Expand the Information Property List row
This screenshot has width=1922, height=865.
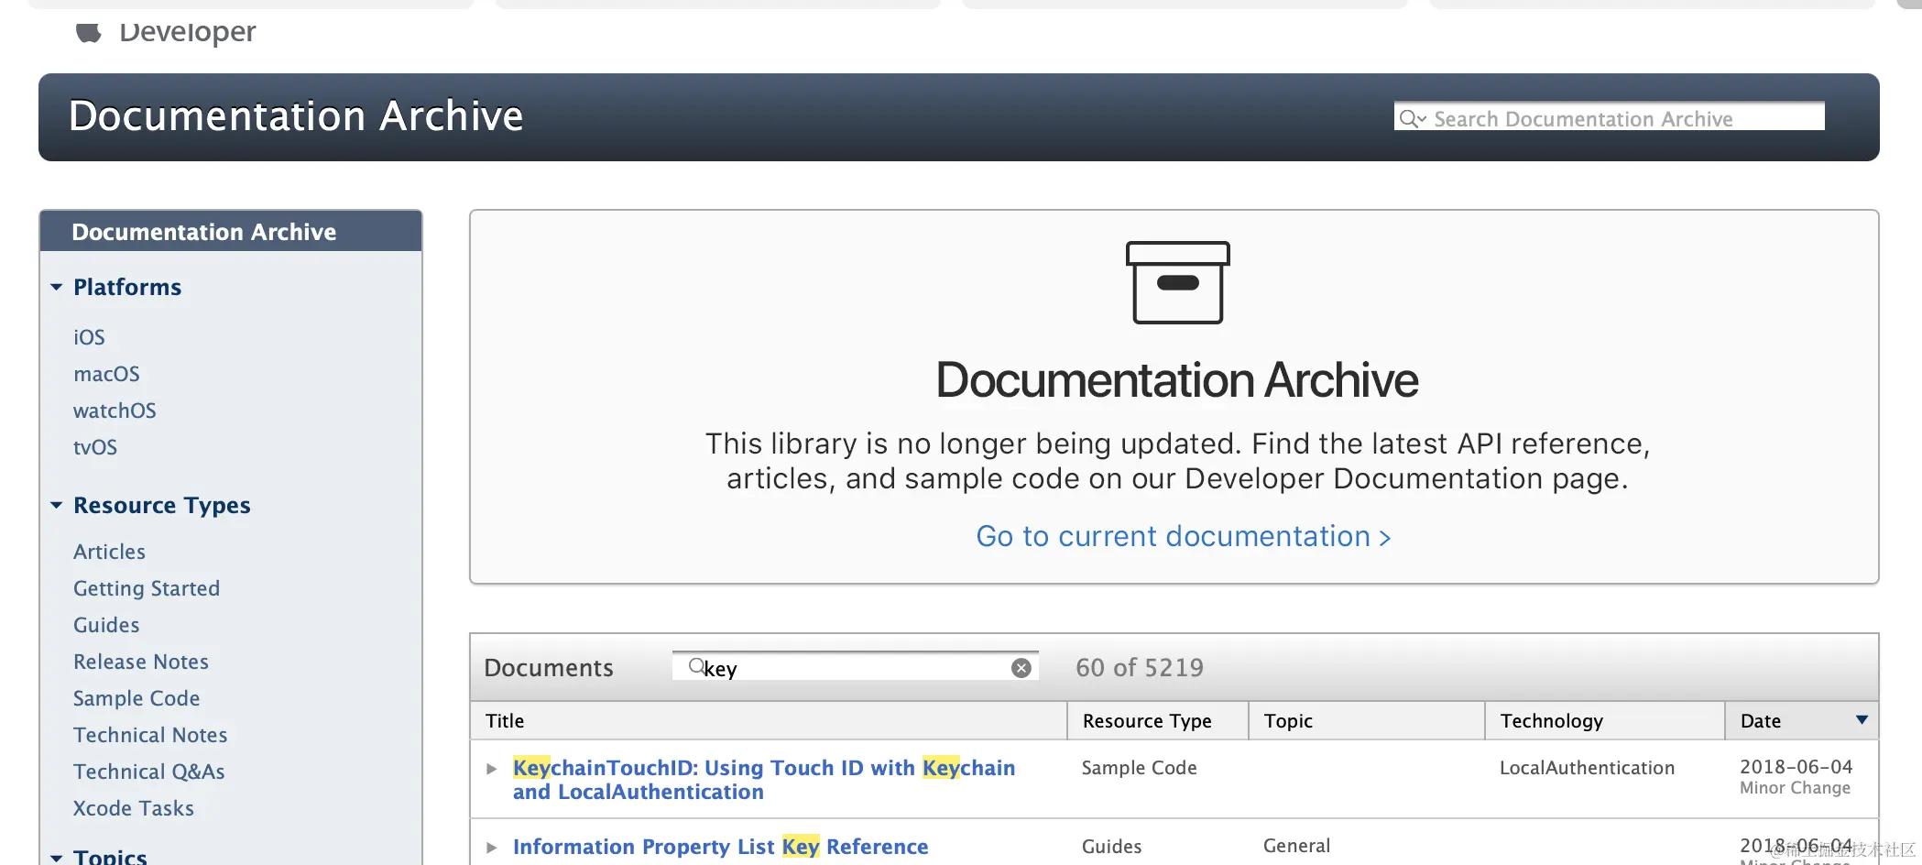point(492,848)
